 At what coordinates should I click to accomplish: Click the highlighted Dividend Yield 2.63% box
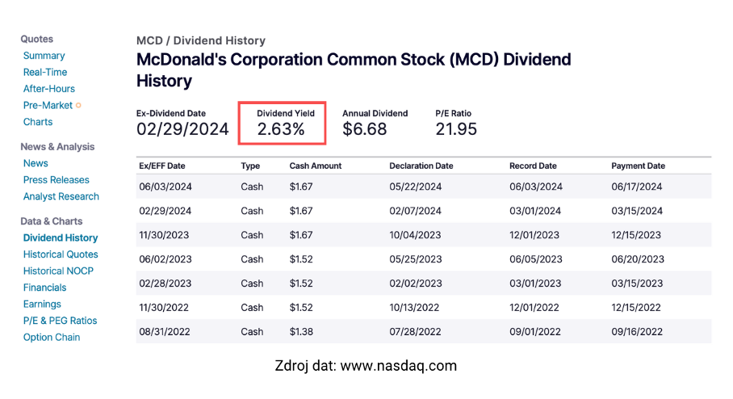pyautogui.click(x=282, y=123)
